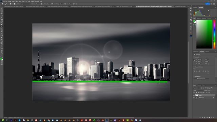
Task: Open the Layers panel flyout menu
Action: [x=216, y=85]
